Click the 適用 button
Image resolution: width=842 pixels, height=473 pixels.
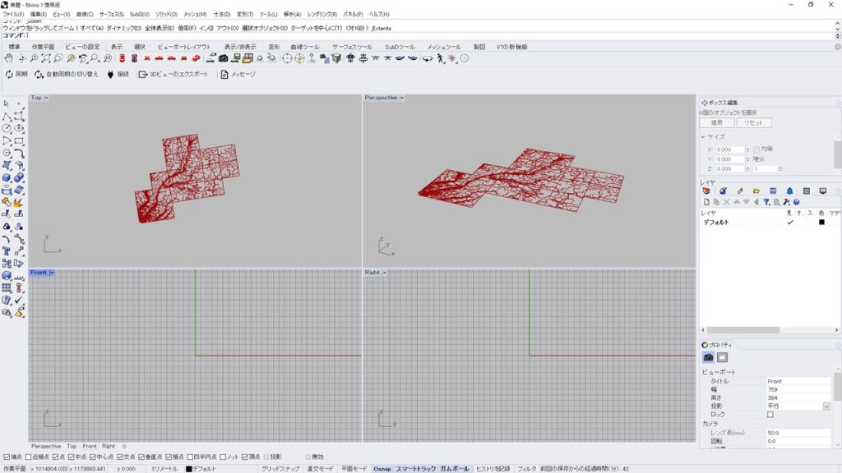click(716, 122)
